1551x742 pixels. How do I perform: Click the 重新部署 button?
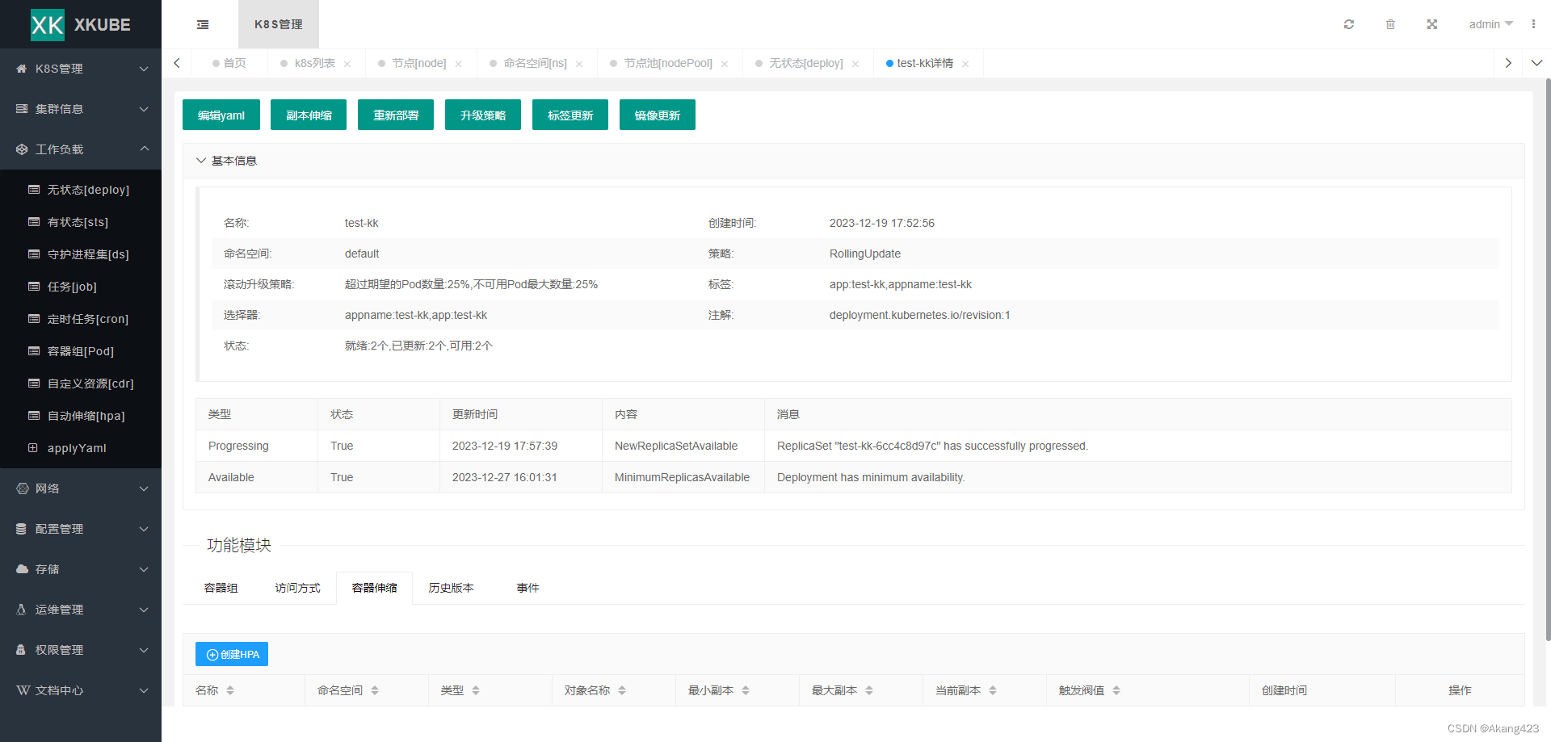396,115
